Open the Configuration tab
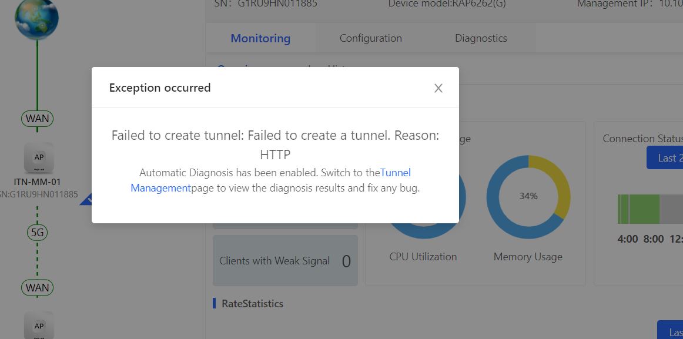This screenshot has height=339, width=683. pos(371,38)
